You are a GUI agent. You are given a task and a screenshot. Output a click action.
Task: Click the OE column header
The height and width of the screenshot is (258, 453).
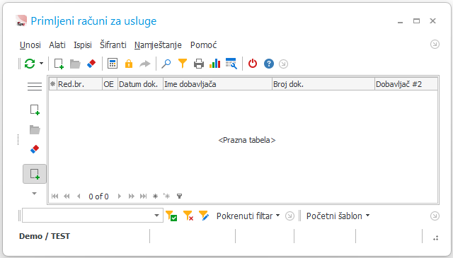(x=110, y=84)
